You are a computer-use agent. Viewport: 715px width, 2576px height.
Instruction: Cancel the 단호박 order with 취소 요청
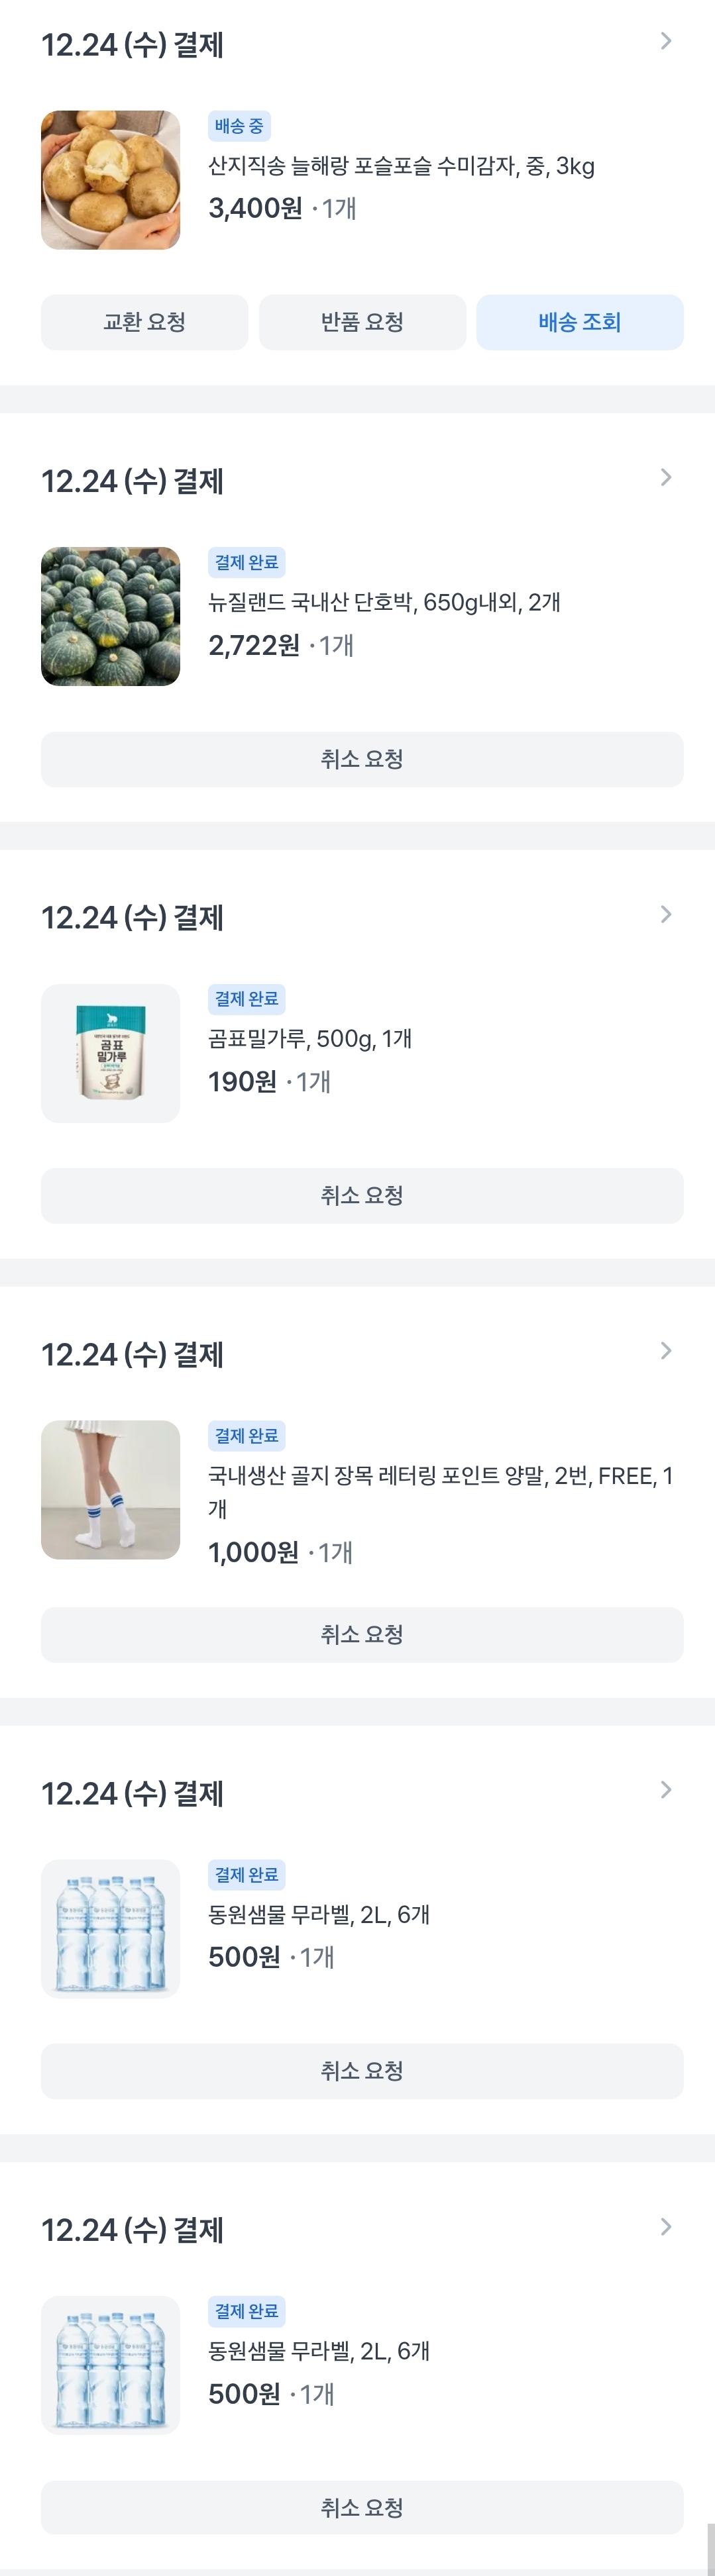tap(362, 759)
